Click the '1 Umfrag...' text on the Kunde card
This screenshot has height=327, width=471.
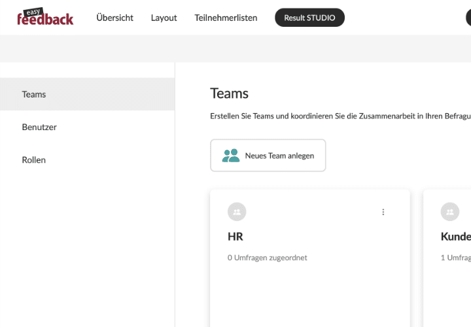point(456,258)
